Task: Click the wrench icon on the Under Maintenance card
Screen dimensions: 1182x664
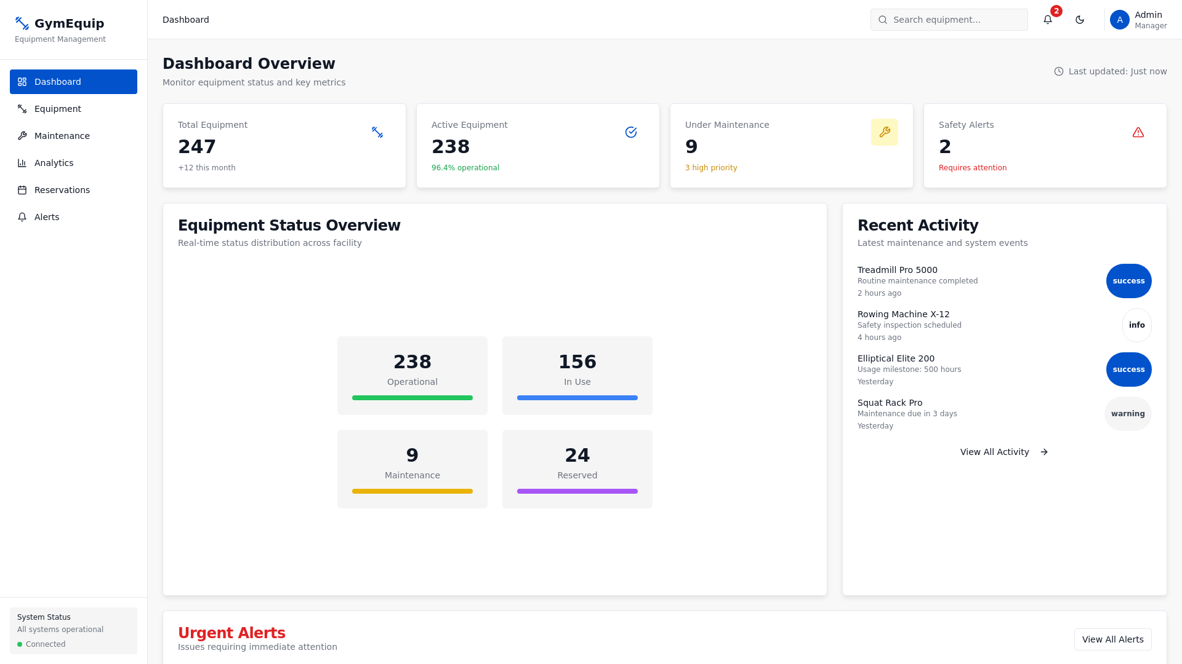Action: click(x=884, y=132)
